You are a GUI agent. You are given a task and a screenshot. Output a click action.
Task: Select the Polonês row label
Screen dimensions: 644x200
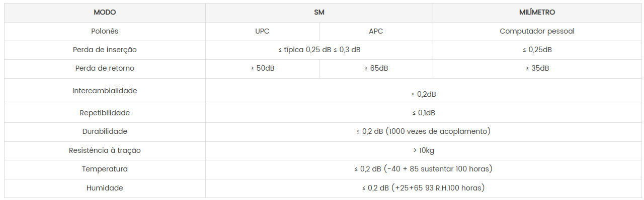[x=105, y=31]
